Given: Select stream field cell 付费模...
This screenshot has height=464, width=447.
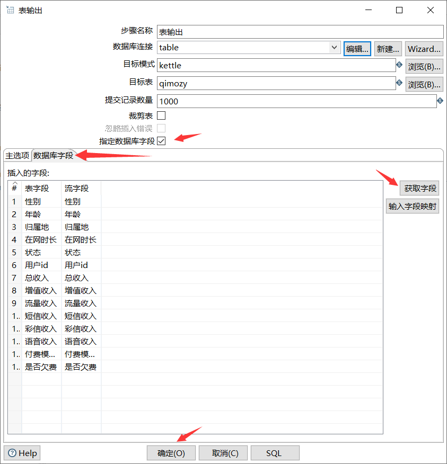Looking at the screenshot, I should pyautogui.click(x=81, y=354).
